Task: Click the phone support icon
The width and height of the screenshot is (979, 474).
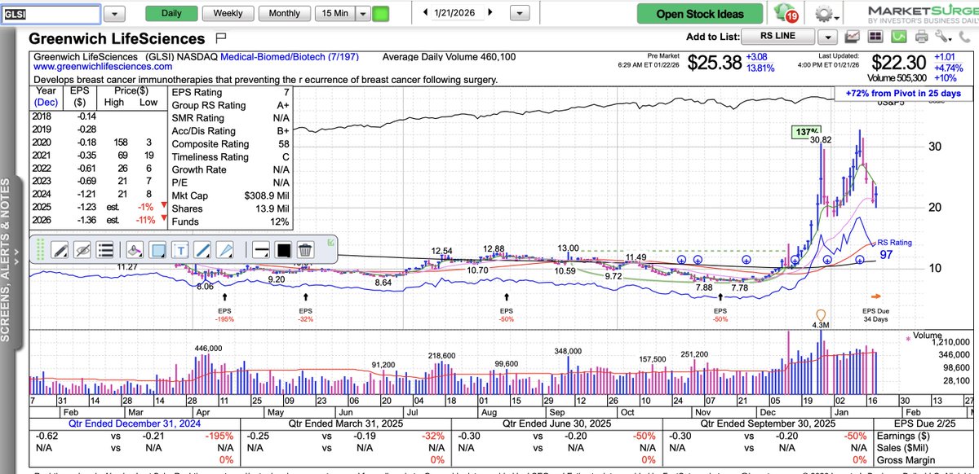Action: pyautogui.click(x=966, y=37)
